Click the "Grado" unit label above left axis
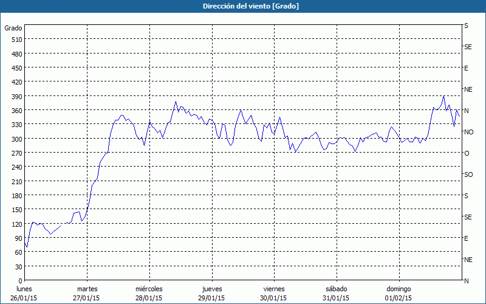The image size is (486, 304). click(x=13, y=28)
